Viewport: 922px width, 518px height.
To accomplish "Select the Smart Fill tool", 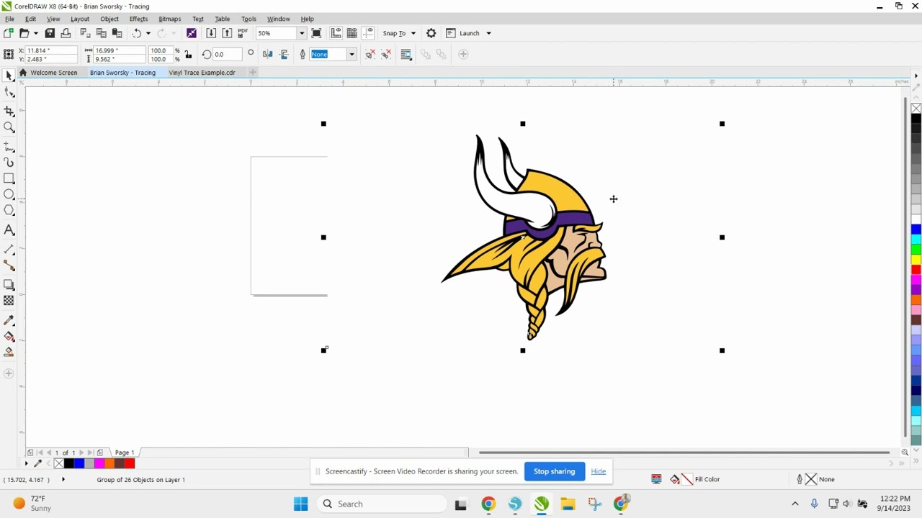I will click(x=9, y=352).
